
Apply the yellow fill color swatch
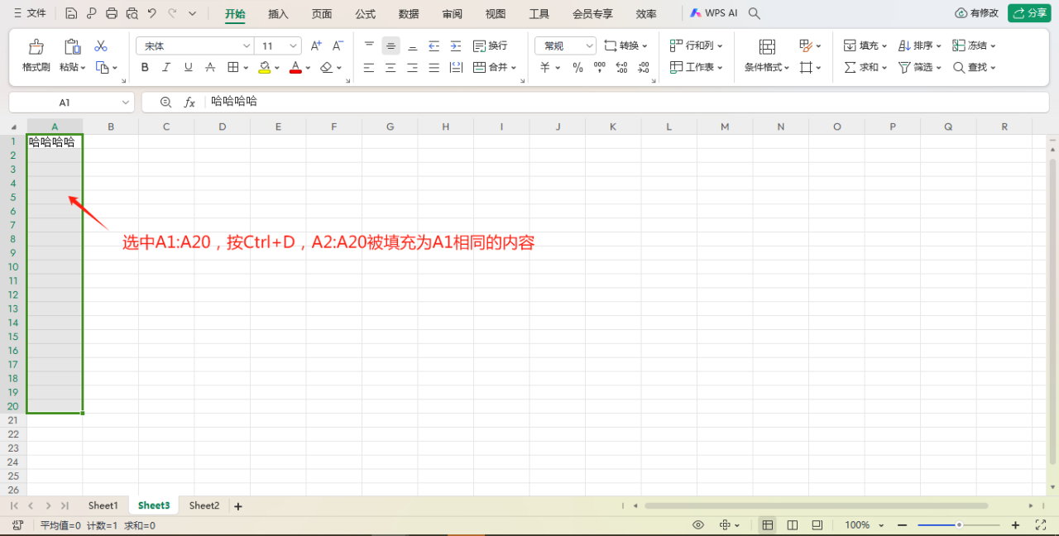(264, 68)
